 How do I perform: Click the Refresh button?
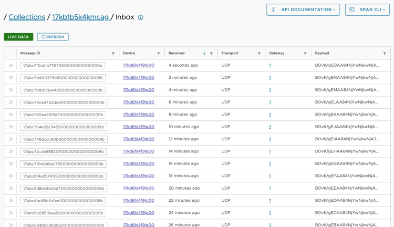click(x=53, y=37)
